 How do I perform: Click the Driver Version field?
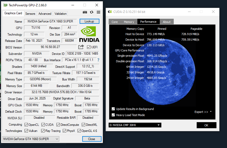coord(61,92)
